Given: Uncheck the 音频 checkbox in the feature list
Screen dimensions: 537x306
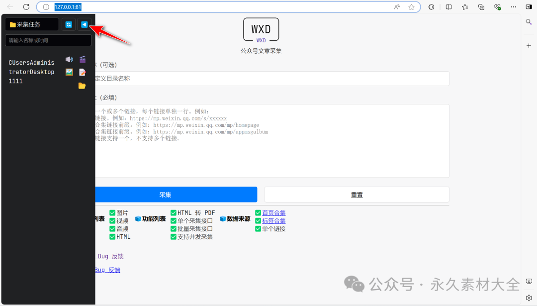Looking at the screenshot, I should pos(112,228).
